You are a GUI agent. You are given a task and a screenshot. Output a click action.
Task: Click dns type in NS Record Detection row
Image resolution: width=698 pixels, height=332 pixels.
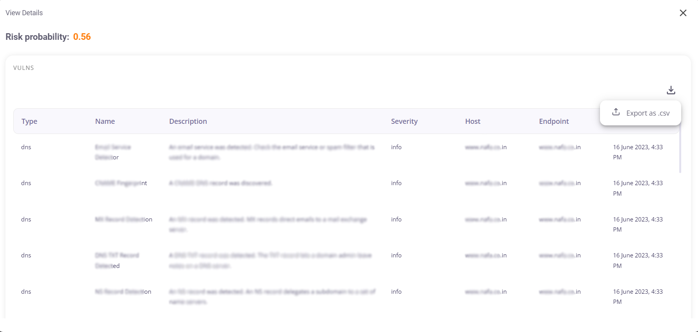pyautogui.click(x=26, y=292)
